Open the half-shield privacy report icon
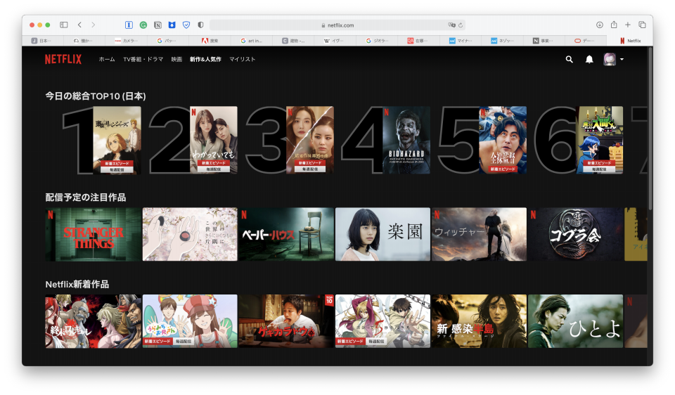The image size is (675, 395). [x=200, y=25]
